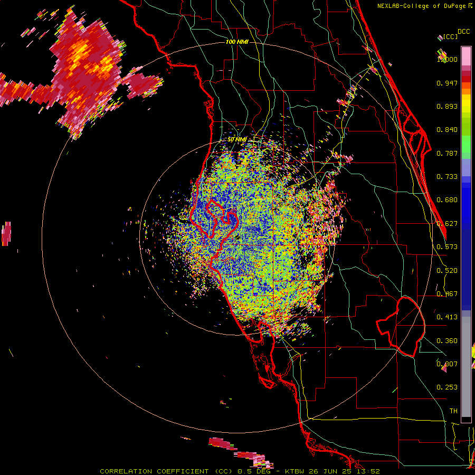
Task: Click the pink top segment of color bar
Action: point(466,56)
